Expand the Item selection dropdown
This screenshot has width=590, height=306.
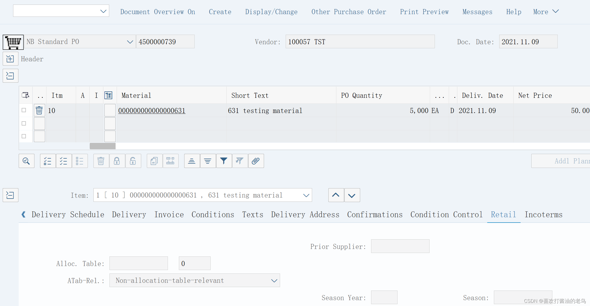(306, 195)
